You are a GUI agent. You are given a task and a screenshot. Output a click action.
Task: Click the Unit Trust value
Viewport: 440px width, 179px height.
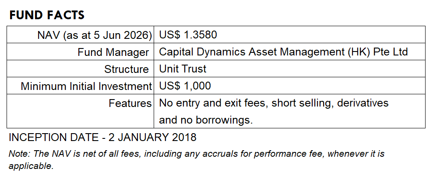[183, 69]
